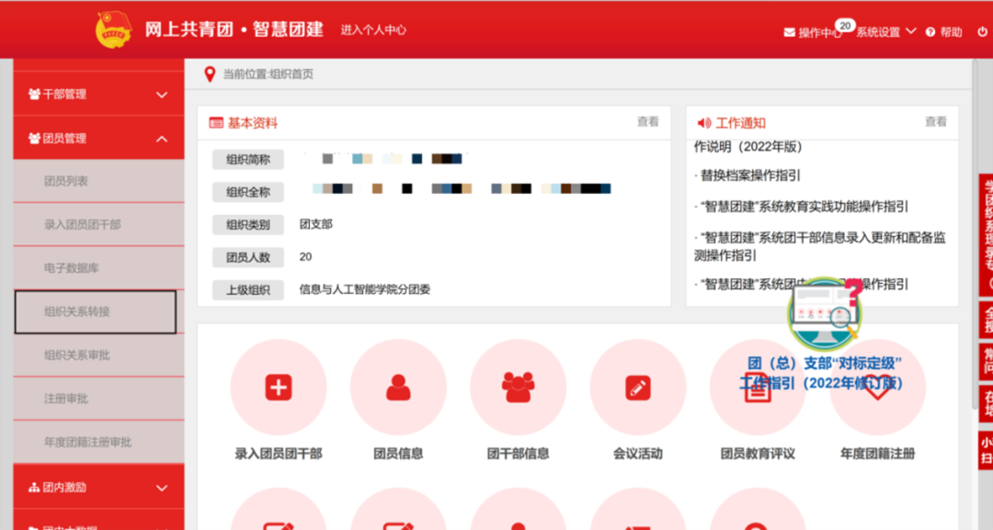Open 注册审批 sidebar item
This screenshot has width=993, height=530.
point(98,399)
